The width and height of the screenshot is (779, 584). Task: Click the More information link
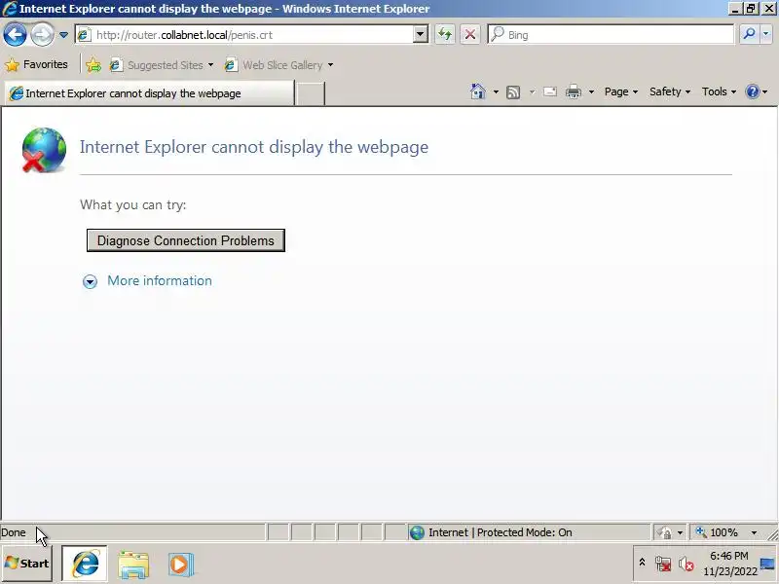[160, 281]
